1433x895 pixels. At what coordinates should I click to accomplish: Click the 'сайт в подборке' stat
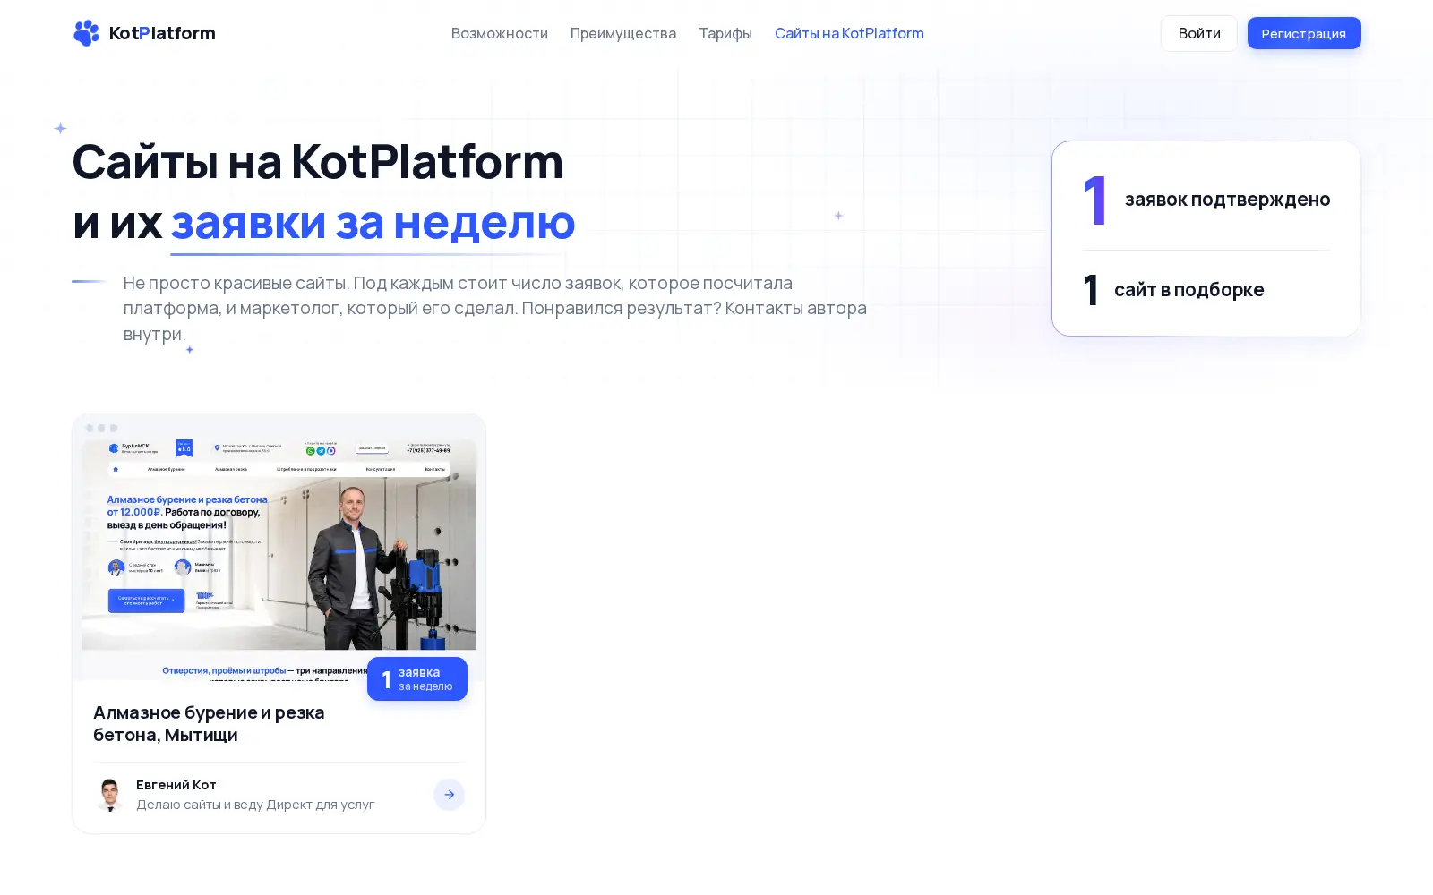point(1173,290)
